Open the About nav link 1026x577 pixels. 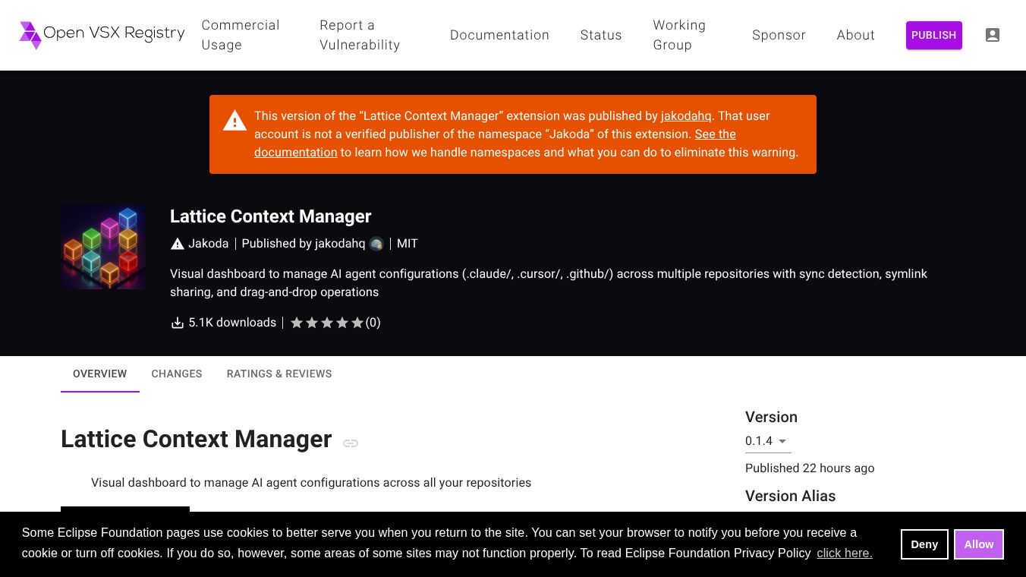856,35
